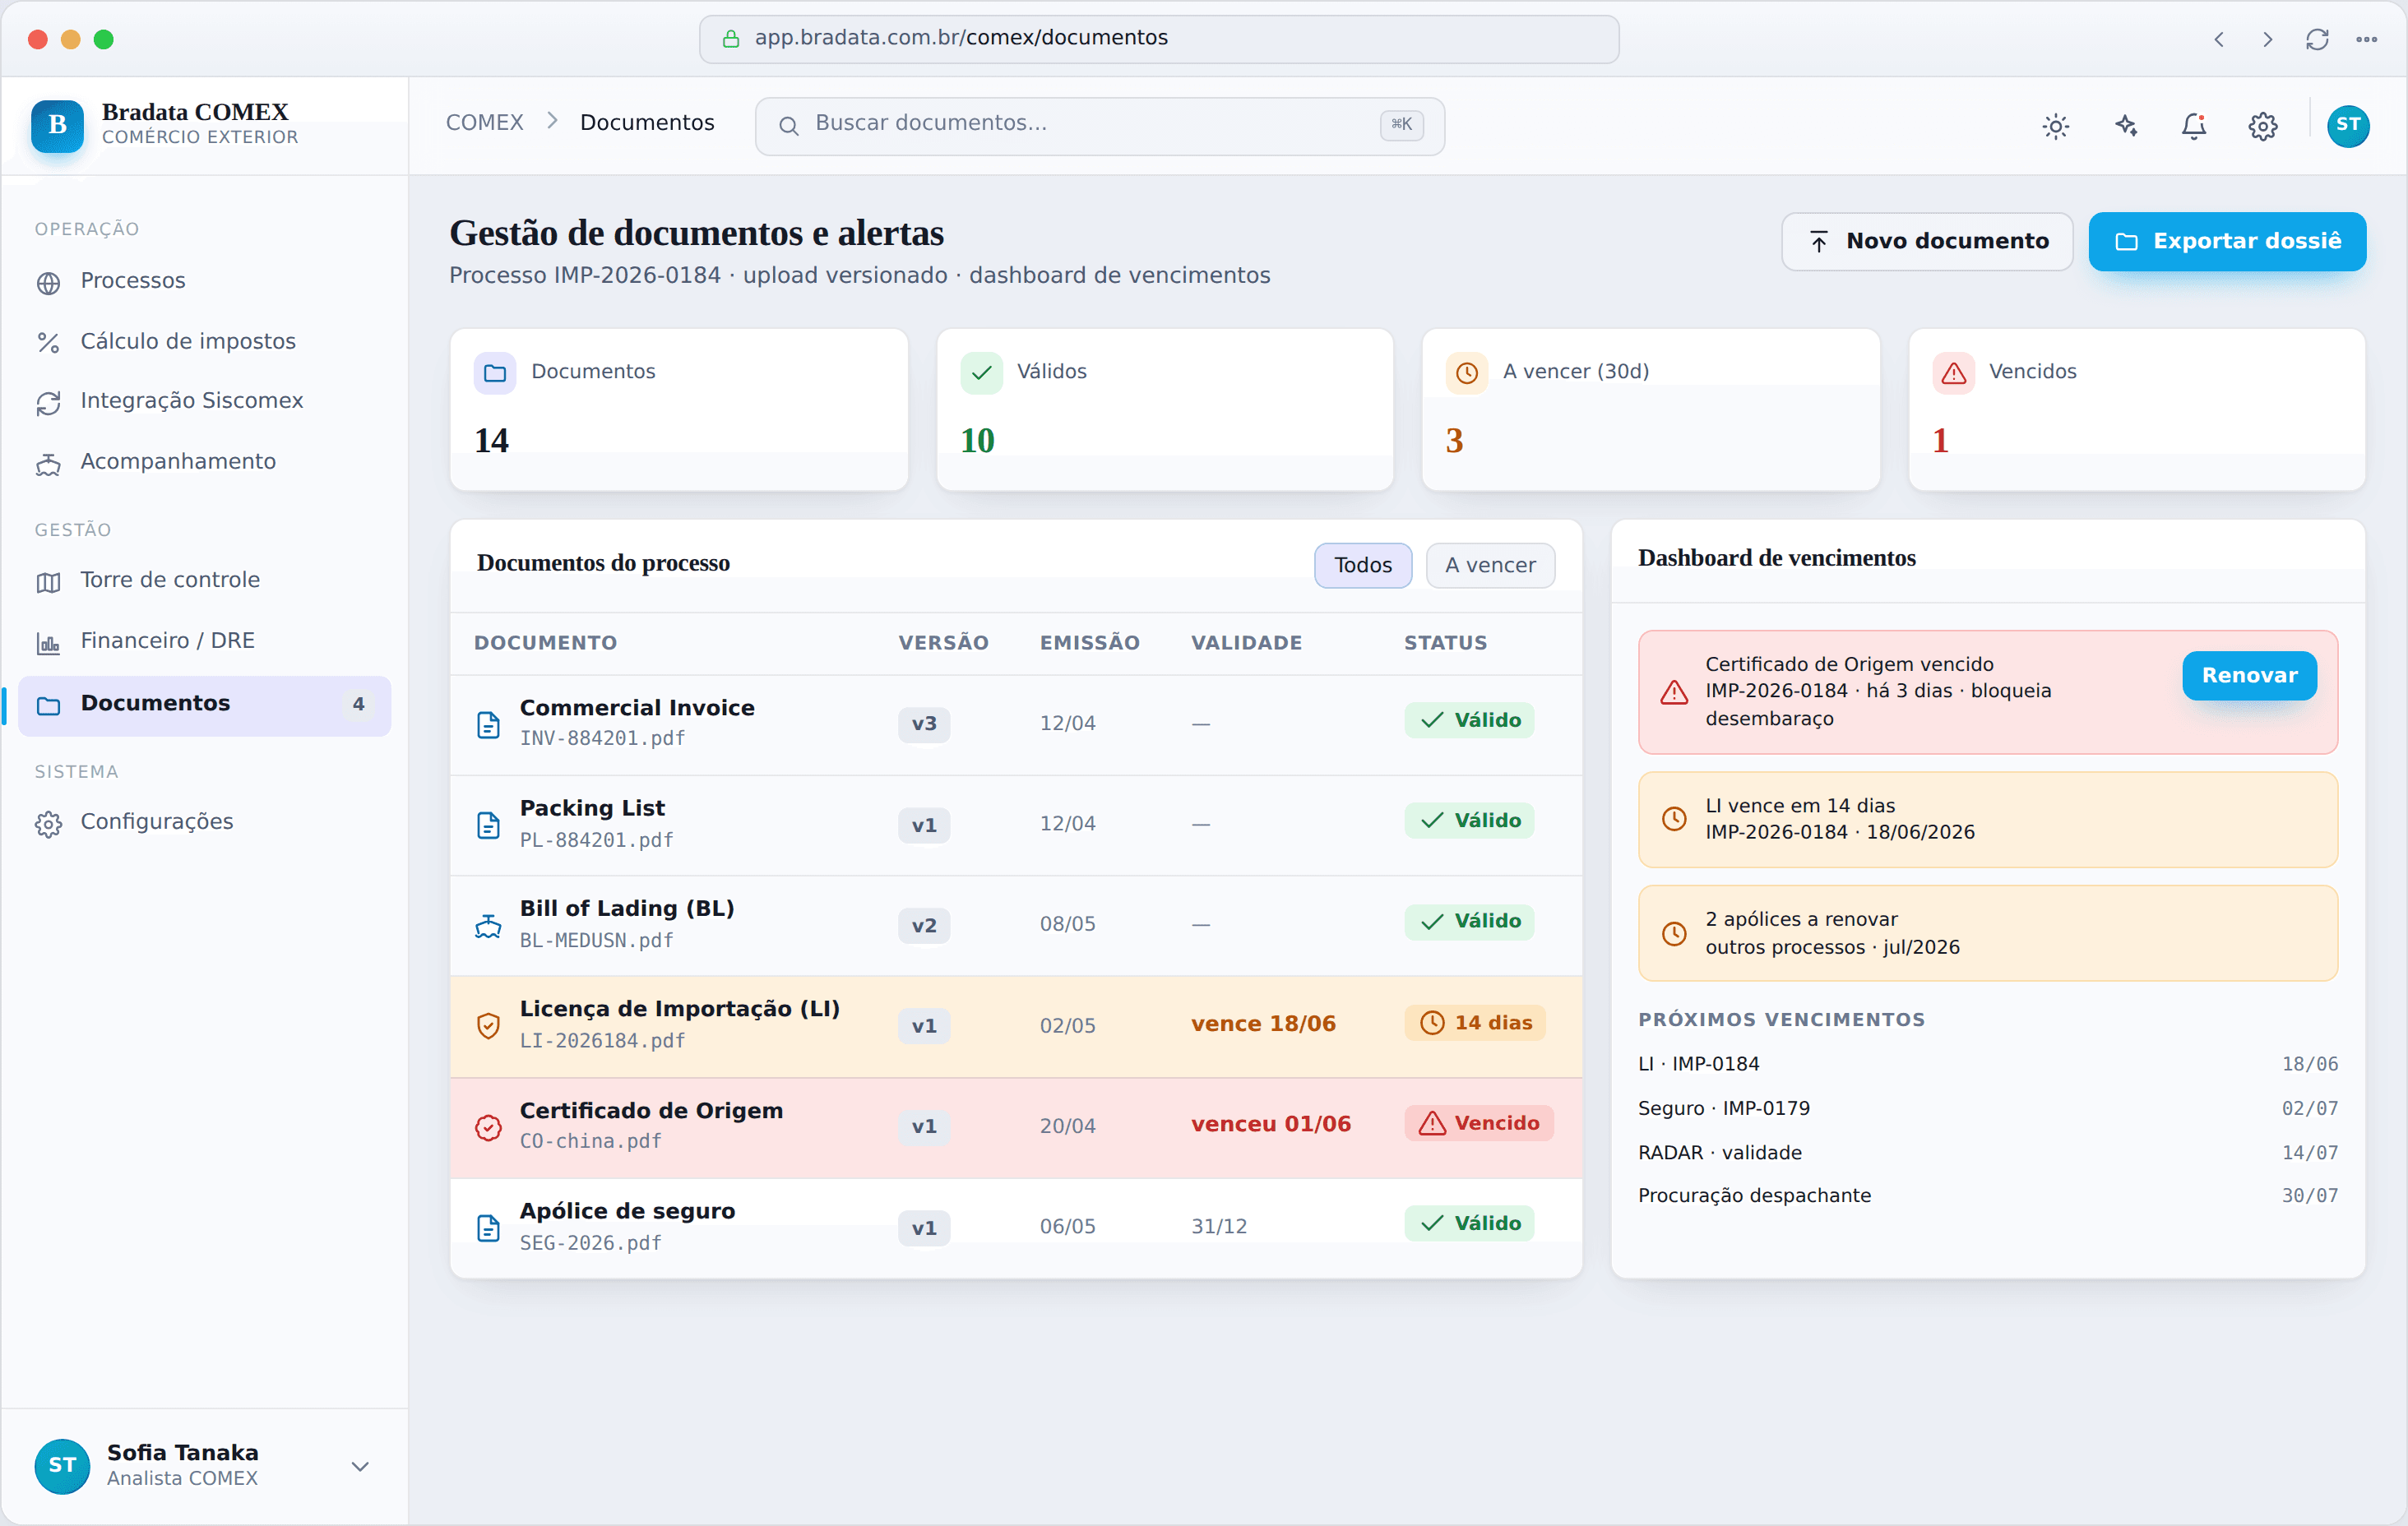The height and width of the screenshot is (1526, 2408).
Task: Click the search magnifier icon
Action: coord(788,126)
